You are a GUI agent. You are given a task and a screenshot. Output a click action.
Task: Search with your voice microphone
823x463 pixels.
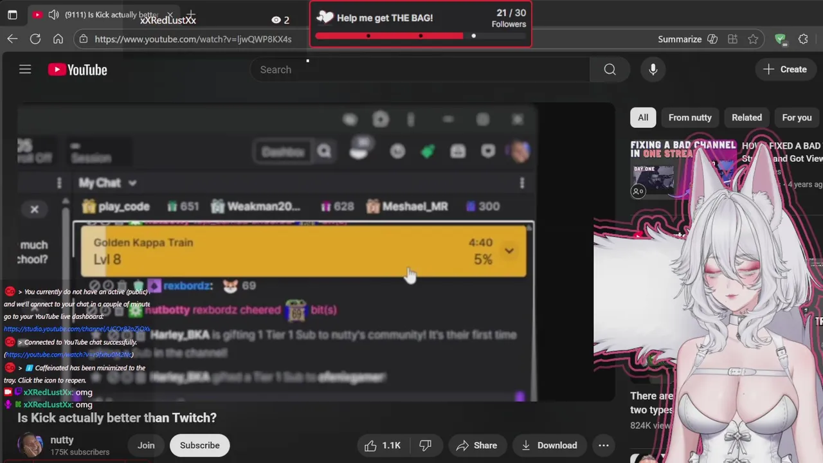[653, 69]
